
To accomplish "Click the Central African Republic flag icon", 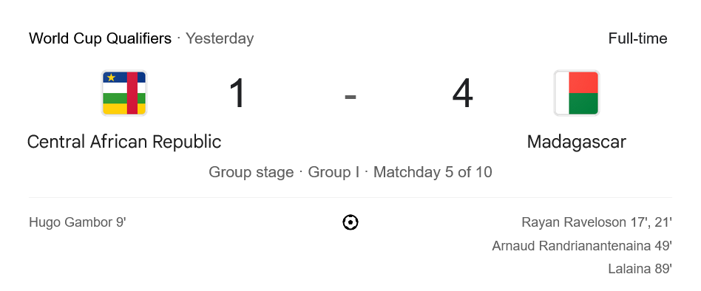I will pos(123,93).
